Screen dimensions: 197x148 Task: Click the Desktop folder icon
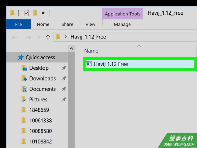[24, 68]
